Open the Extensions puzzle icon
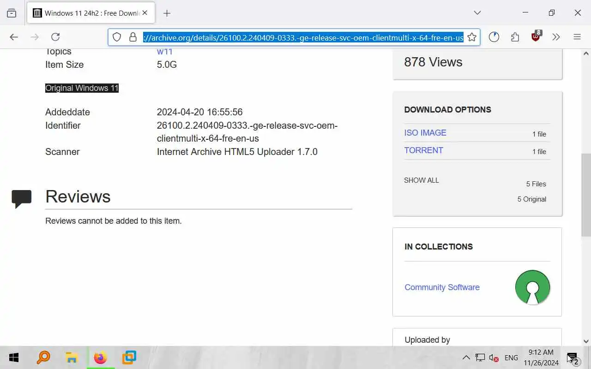591x369 pixels. point(515,37)
